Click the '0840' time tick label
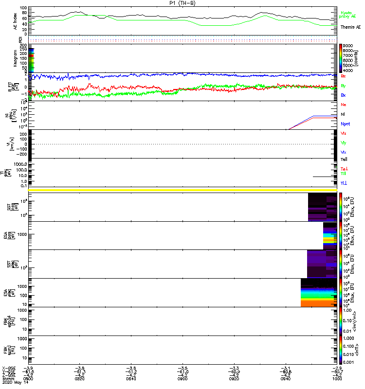365x389 pixels. point(131,379)
